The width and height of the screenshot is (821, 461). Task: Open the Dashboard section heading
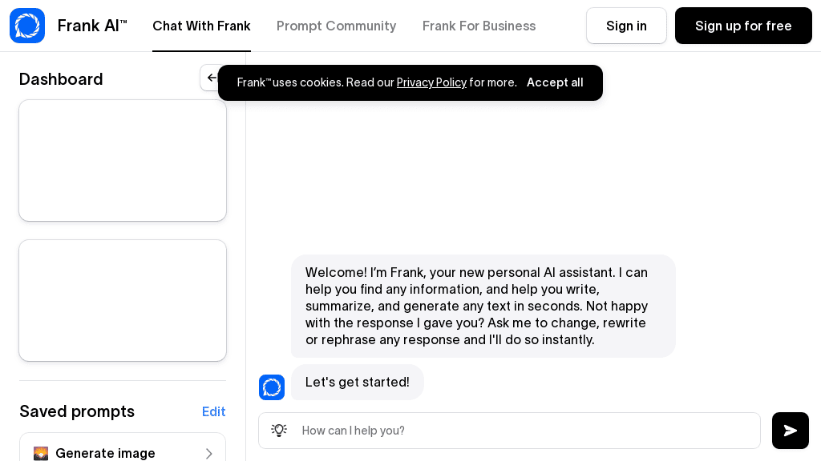point(61,79)
